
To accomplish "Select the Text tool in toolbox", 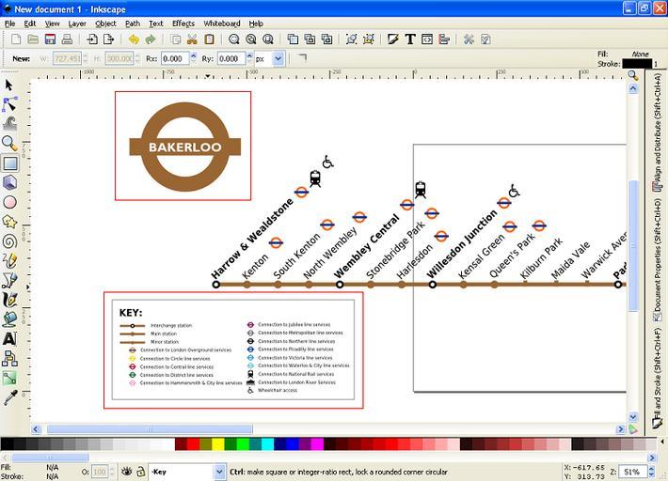I will coord(9,339).
